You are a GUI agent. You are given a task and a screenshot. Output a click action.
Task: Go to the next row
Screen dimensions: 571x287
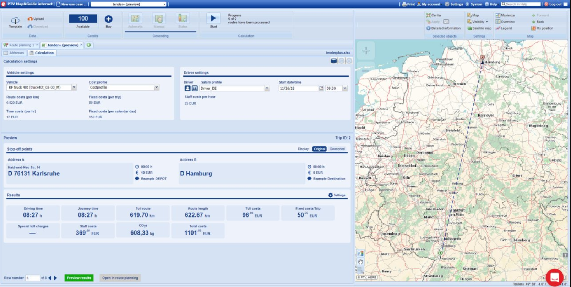tap(55, 278)
